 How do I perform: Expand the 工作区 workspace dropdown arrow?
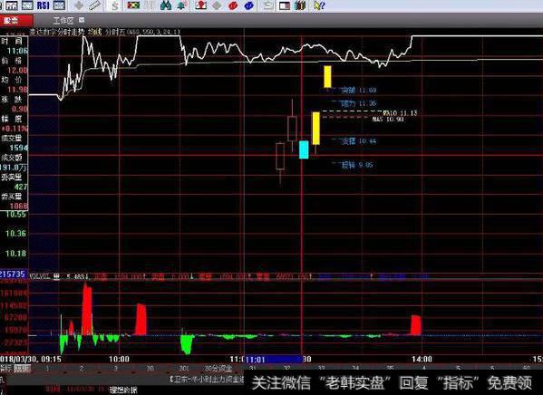tap(82, 20)
